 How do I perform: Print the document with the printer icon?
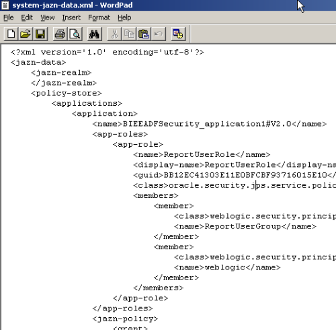[60, 34]
